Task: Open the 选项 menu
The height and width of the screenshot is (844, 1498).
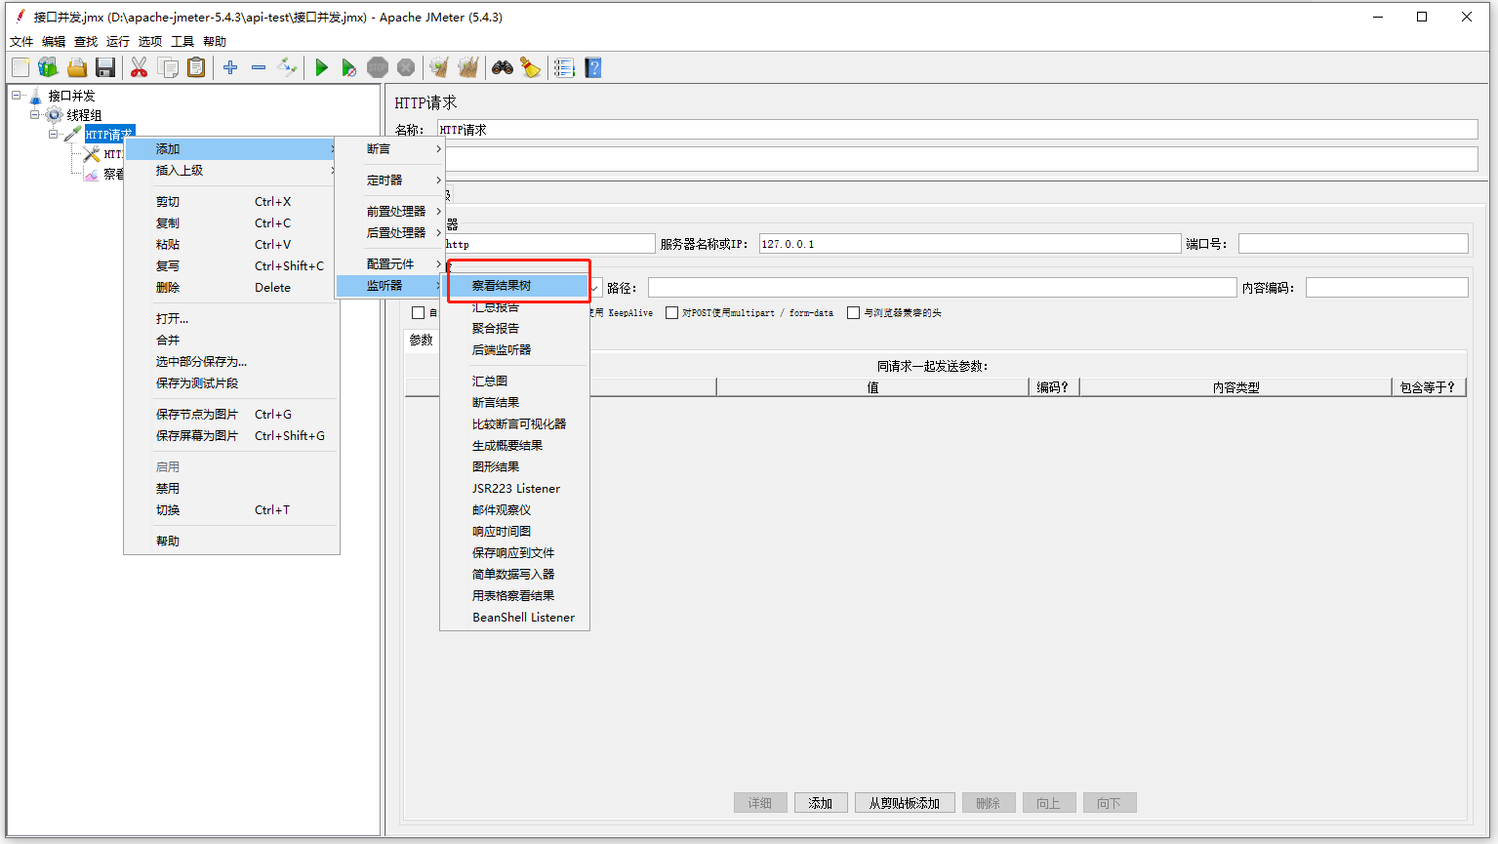Action: [150, 41]
